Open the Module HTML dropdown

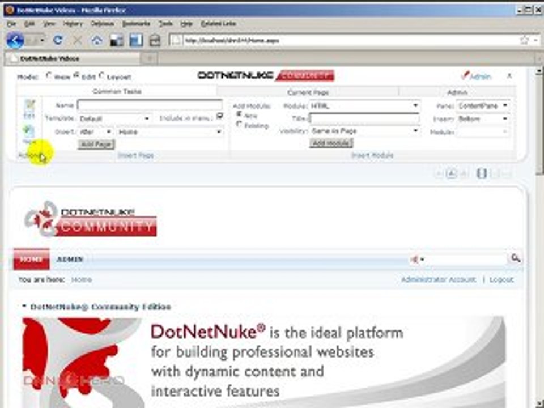[364, 105]
